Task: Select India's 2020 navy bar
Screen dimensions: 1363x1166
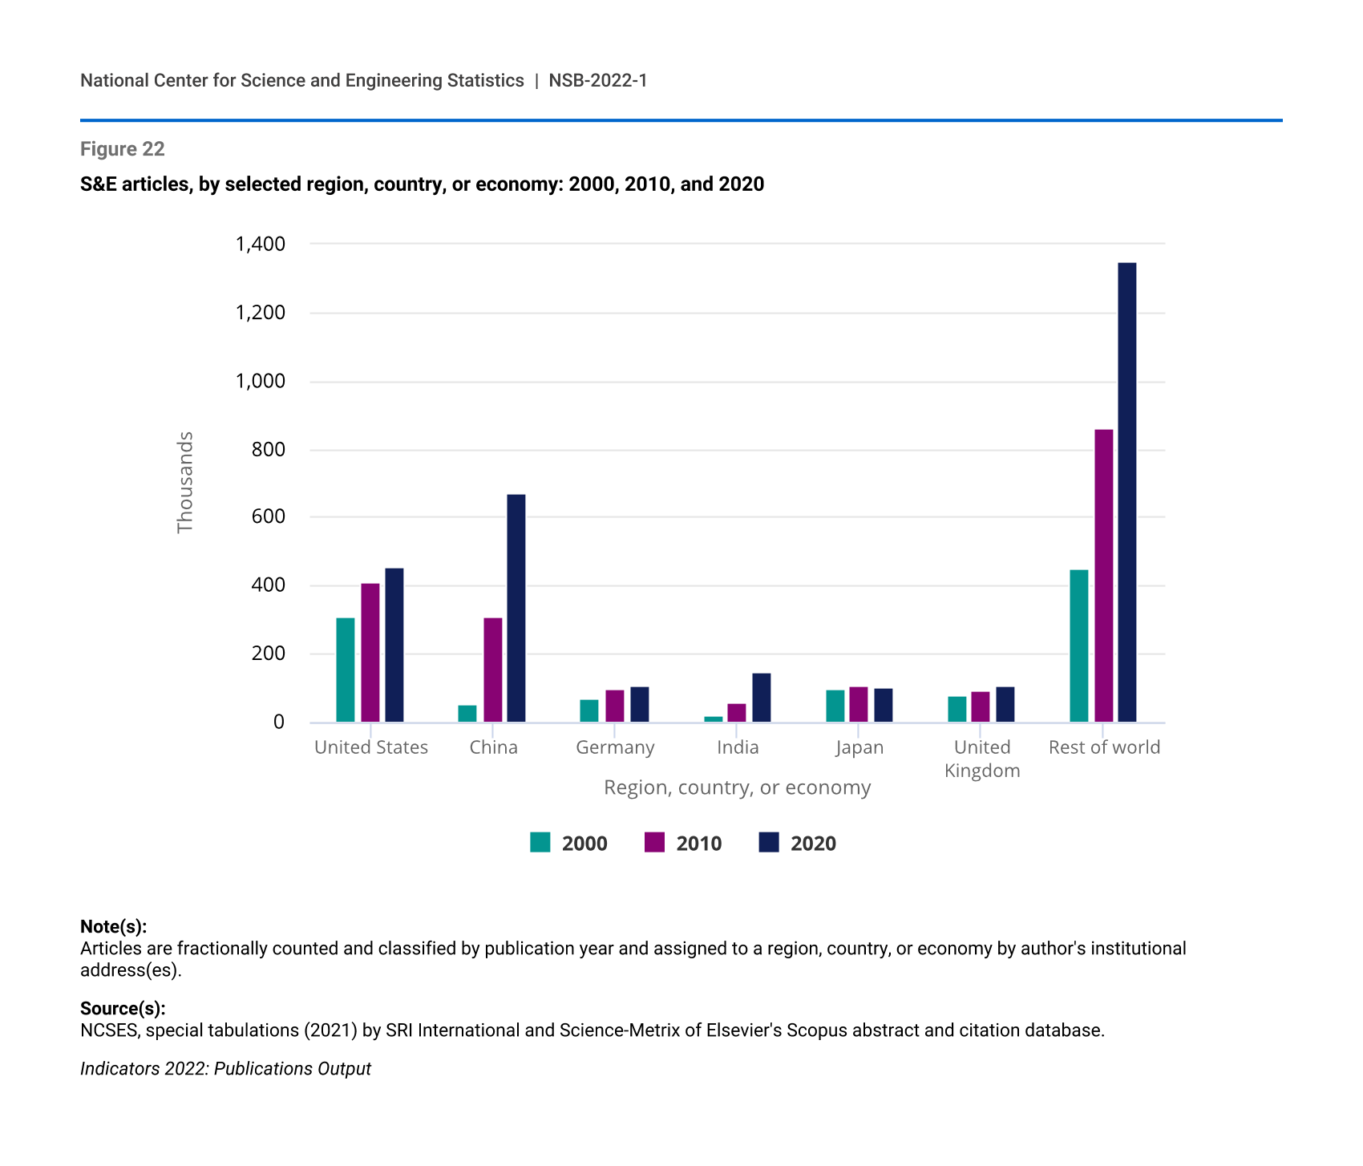Action: [x=761, y=698]
